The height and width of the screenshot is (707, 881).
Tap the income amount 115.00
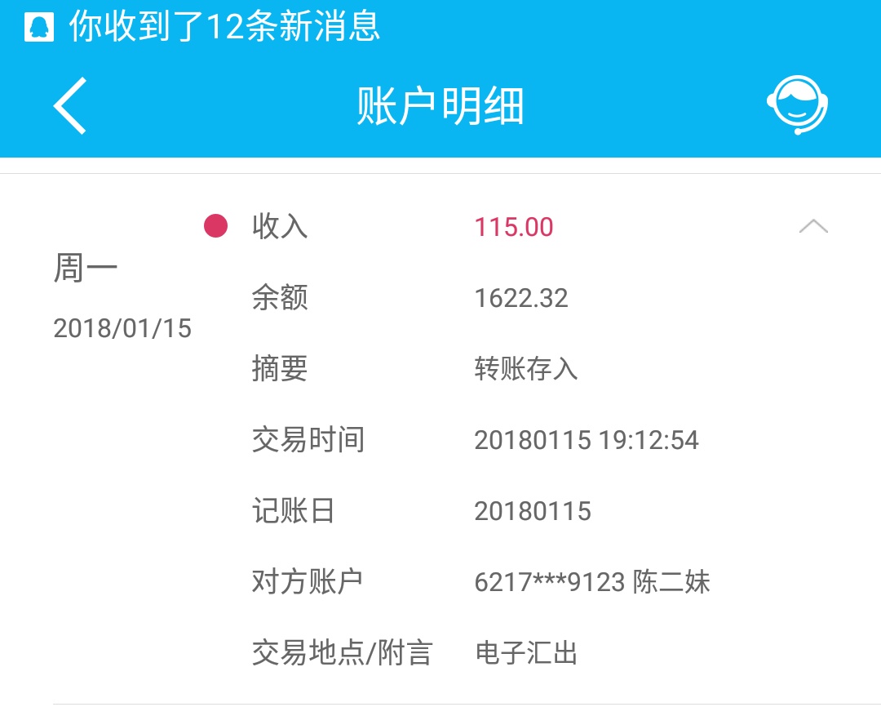click(x=514, y=227)
